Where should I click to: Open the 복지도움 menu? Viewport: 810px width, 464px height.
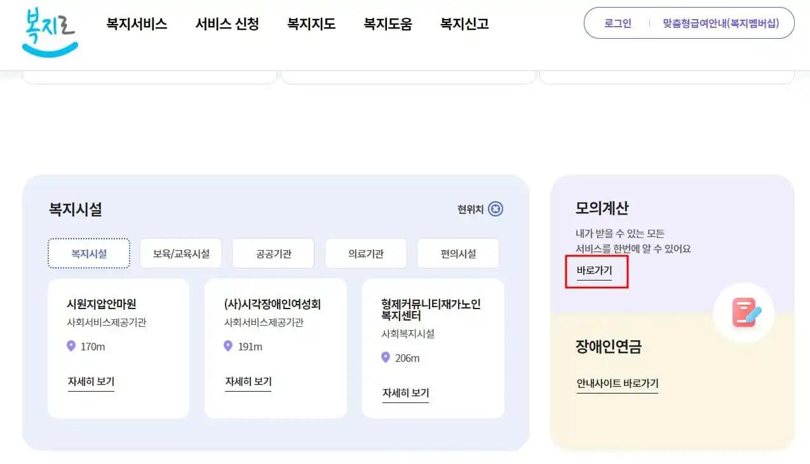point(388,24)
